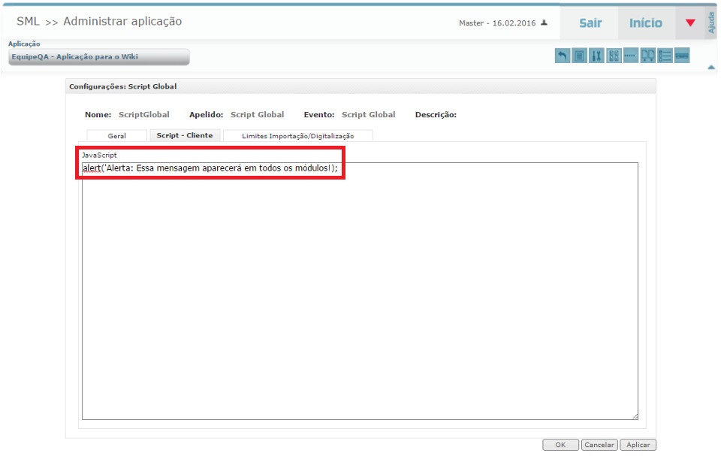Screen dimensions: 721x456
Task: Cancel the script configuration
Action: 599,445
